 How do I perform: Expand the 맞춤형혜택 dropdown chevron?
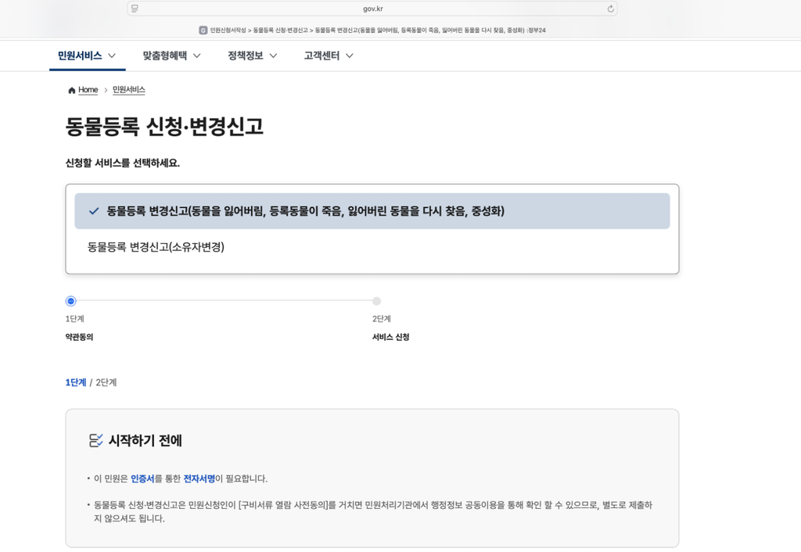coord(196,56)
